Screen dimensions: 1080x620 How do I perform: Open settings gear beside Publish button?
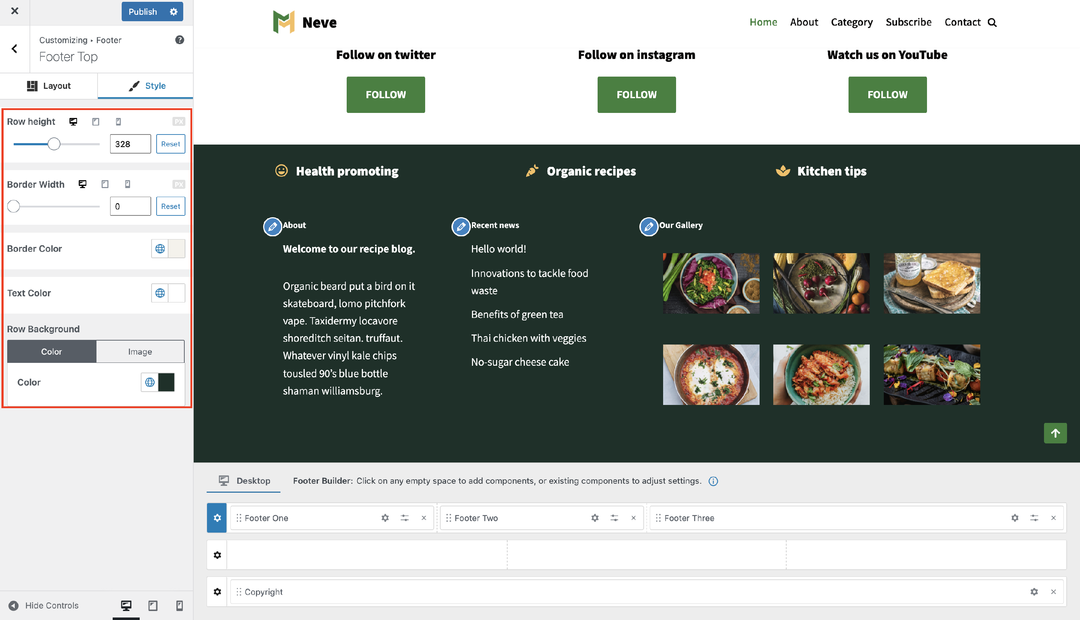click(173, 12)
